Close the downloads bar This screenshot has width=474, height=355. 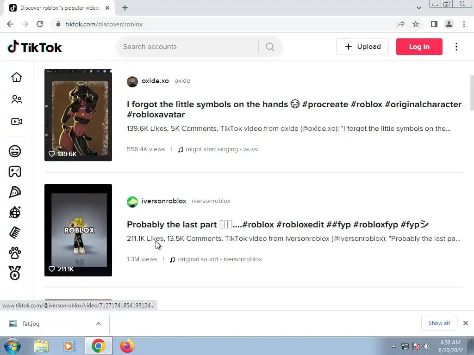466,323
